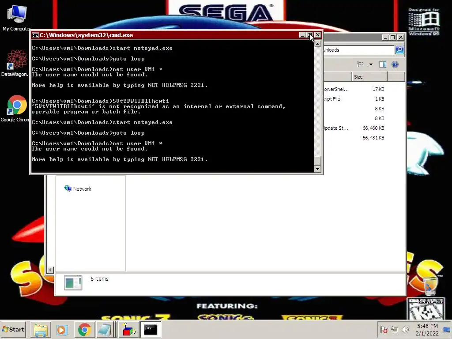Click the Explorer search magnifier button
The width and height of the screenshot is (452, 339).
[399, 50]
